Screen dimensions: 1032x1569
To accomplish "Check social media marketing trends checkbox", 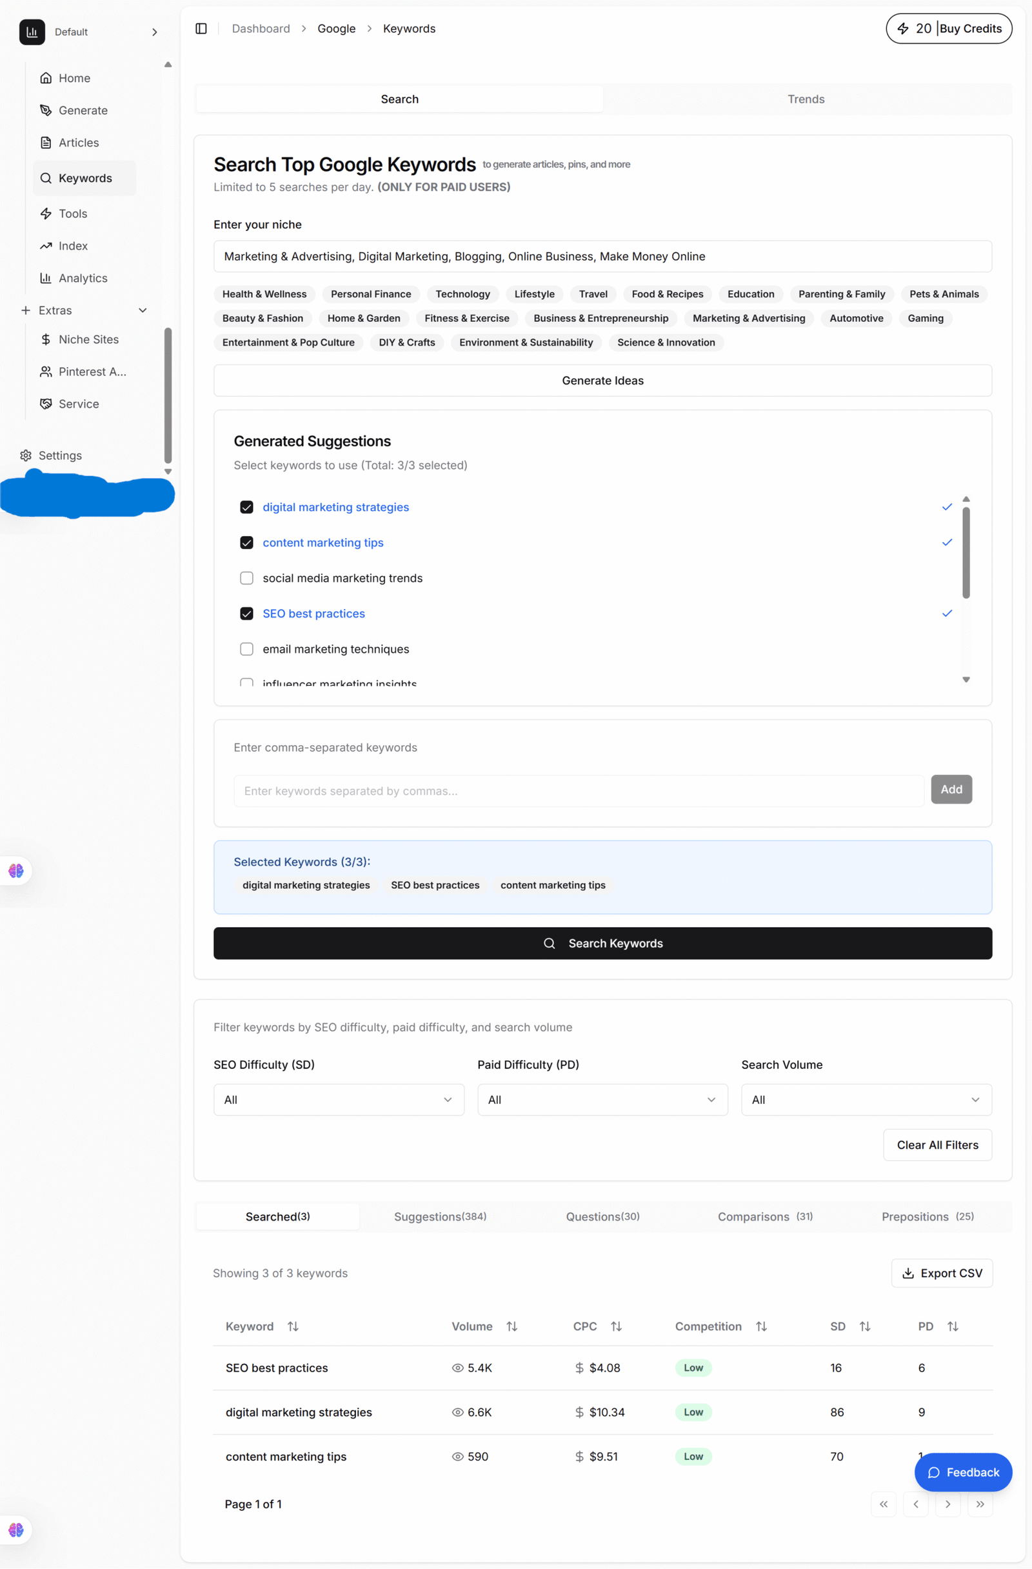I will point(246,578).
